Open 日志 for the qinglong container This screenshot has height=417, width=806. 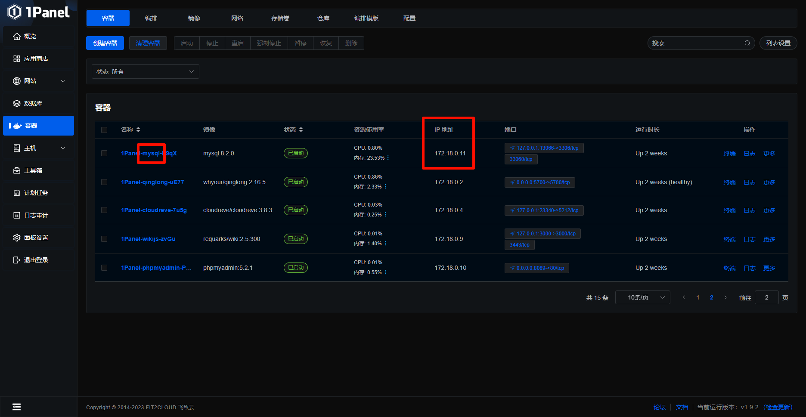coord(750,182)
